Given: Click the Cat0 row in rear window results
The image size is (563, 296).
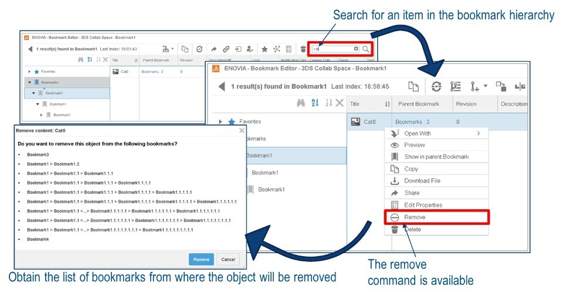Looking at the screenshot, I should (x=157, y=72).
